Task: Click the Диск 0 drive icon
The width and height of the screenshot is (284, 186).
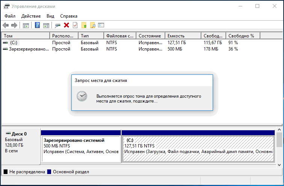Action: pyautogui.click(x=8, y=134)
